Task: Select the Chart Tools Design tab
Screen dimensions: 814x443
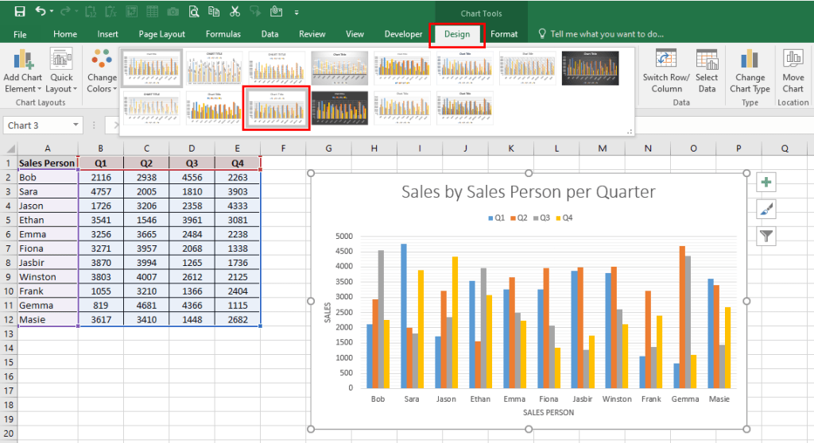Action: [457, 34]
